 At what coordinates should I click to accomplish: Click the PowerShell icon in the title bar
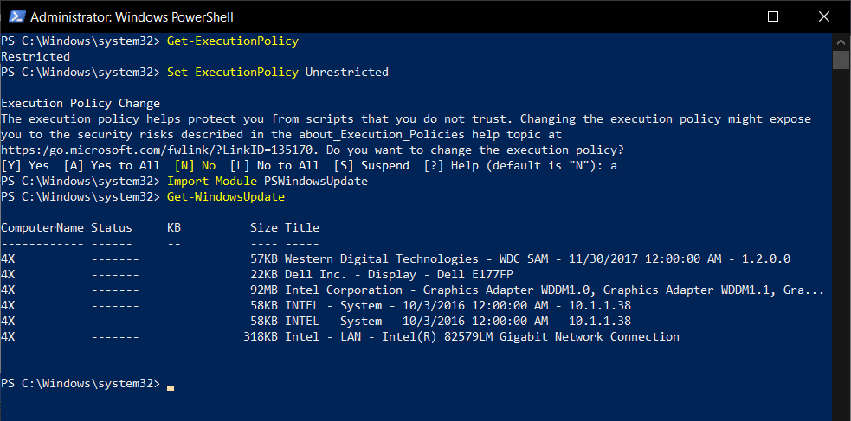point(16,16)
